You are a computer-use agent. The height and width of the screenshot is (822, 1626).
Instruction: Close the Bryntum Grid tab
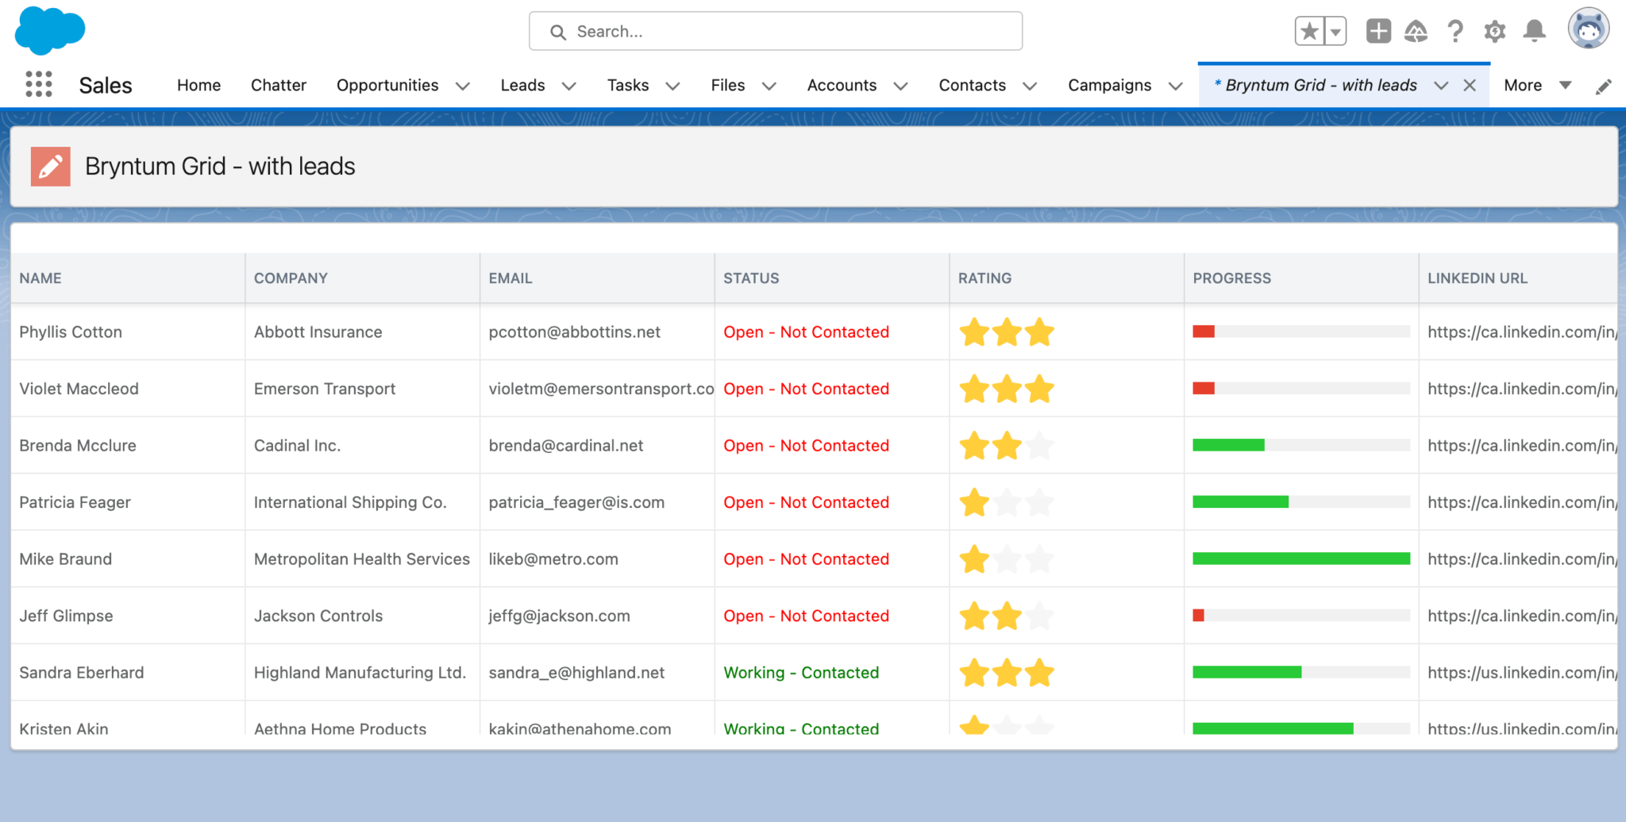click(1470, 86)
